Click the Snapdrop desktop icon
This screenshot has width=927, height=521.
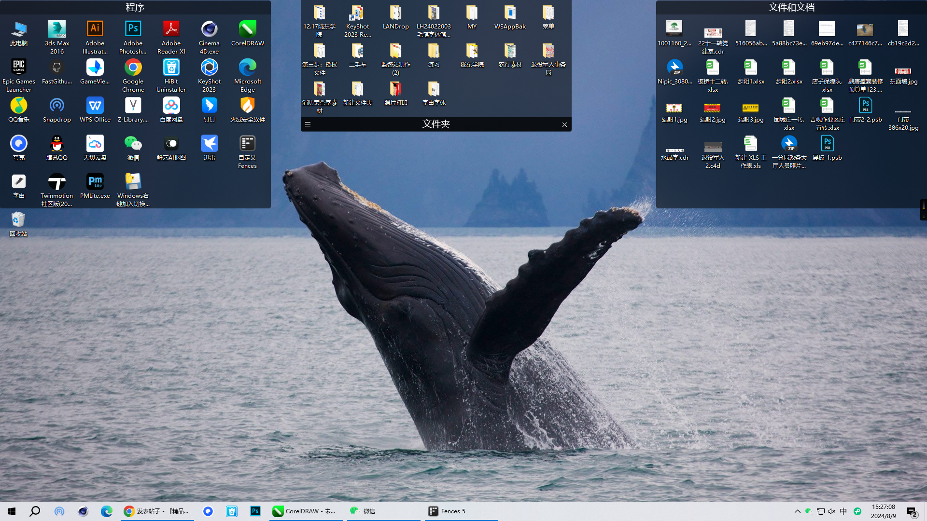[x=57, y=110]
